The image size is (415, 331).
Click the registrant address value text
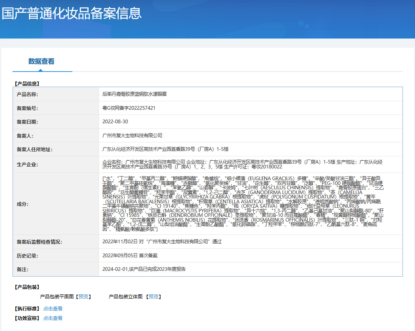tap(165, 149)
